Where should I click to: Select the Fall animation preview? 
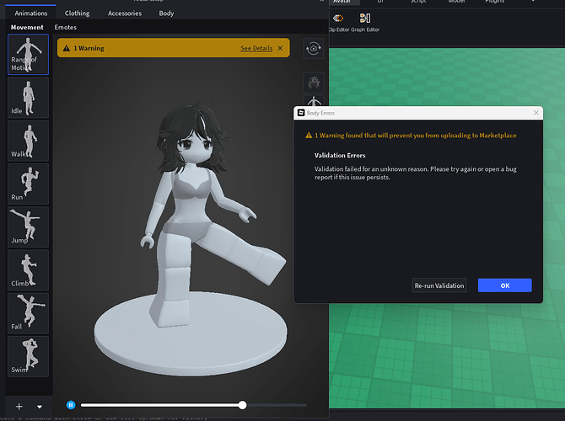point(28,313)
